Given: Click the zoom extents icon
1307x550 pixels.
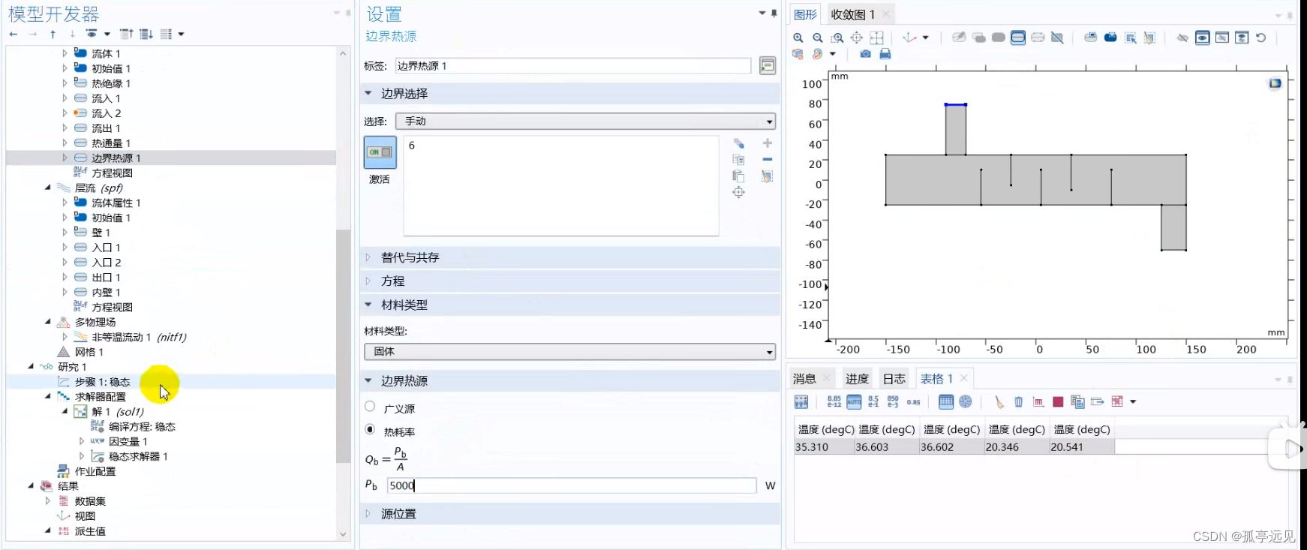Looking at the screenshot, I should tap(856, 38).
